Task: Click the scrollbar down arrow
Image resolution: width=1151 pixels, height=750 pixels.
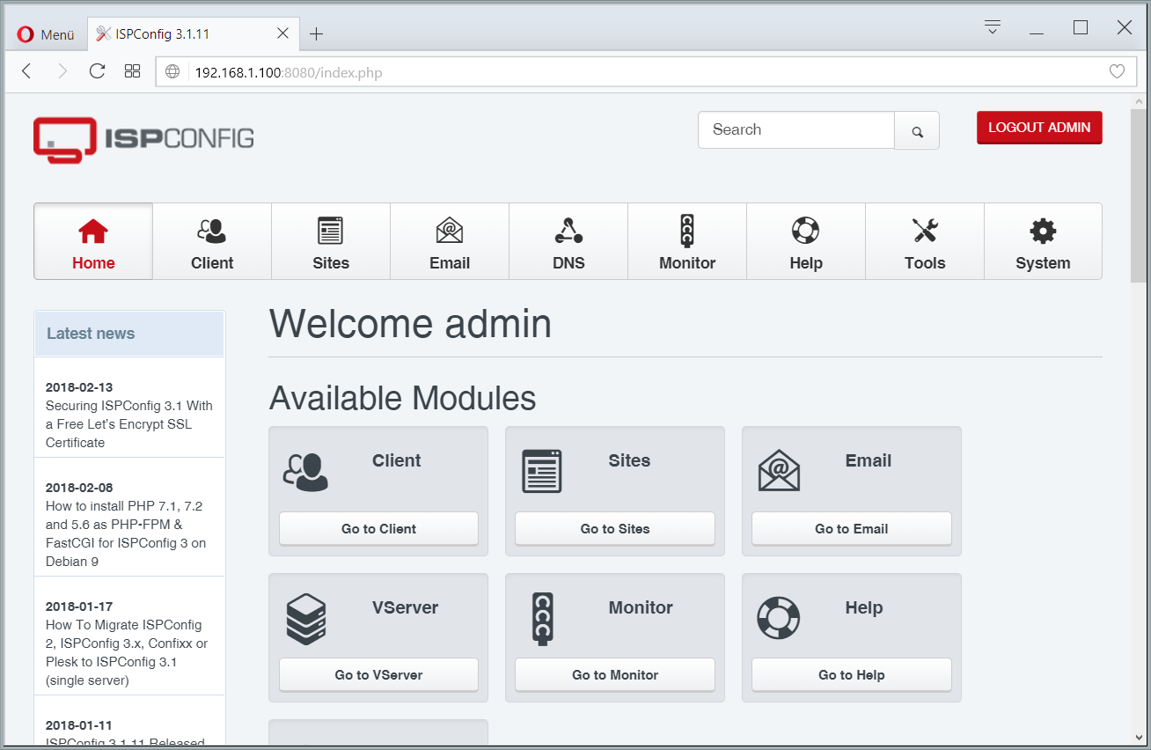Action: (x=1140, y=736)
